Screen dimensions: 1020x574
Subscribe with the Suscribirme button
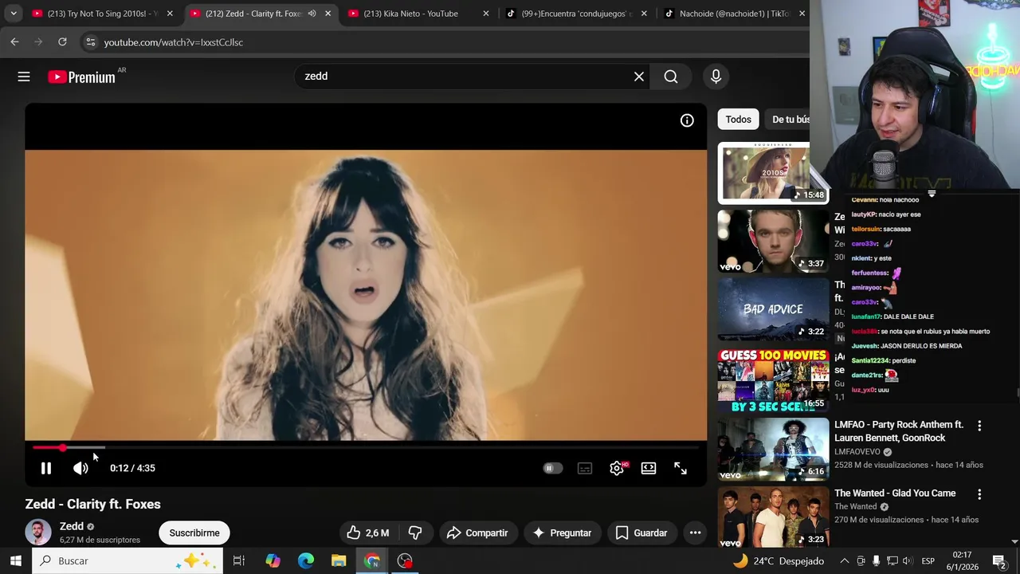194,533
